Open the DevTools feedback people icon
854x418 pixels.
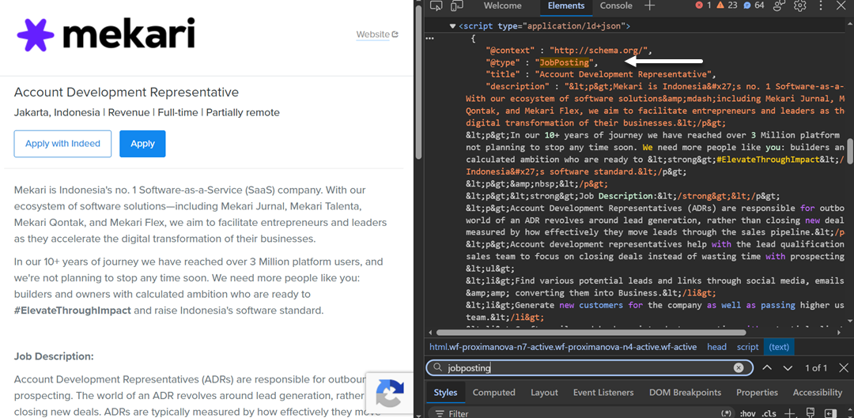pos(780,6)
